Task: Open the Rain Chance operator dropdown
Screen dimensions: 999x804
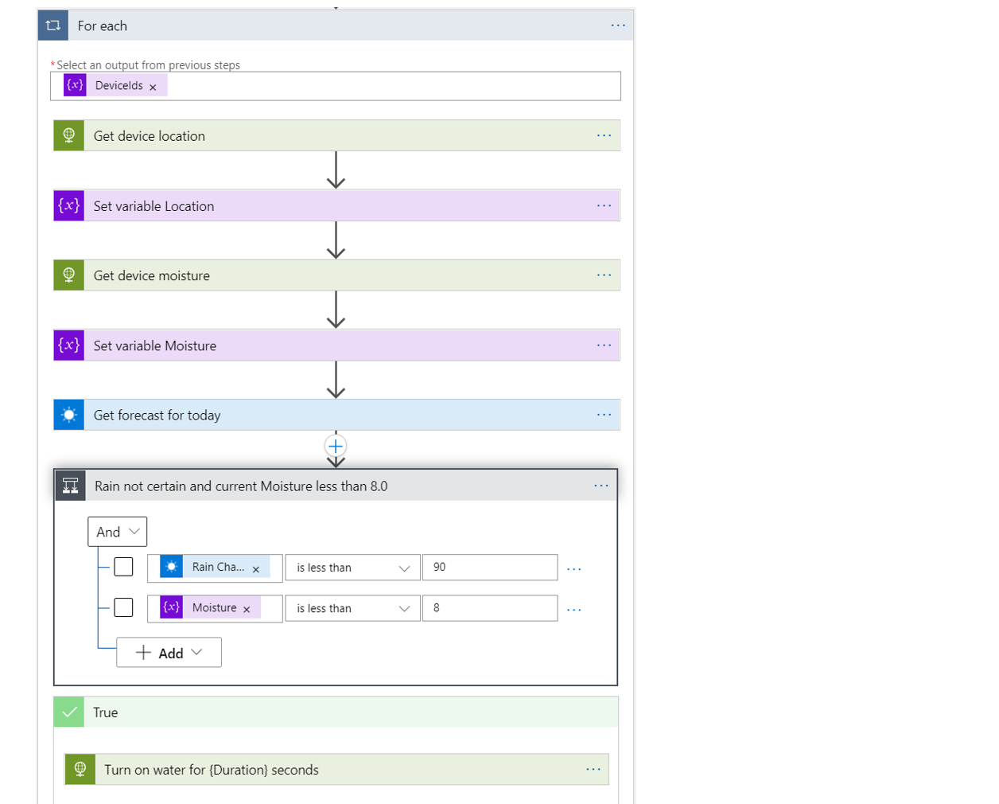Action: coord(352,568)
